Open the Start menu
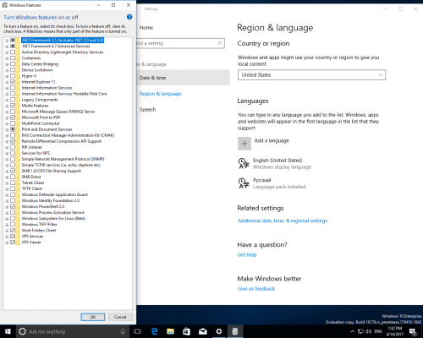This screenshot has width=423, height=338. (x=8, y=331)
